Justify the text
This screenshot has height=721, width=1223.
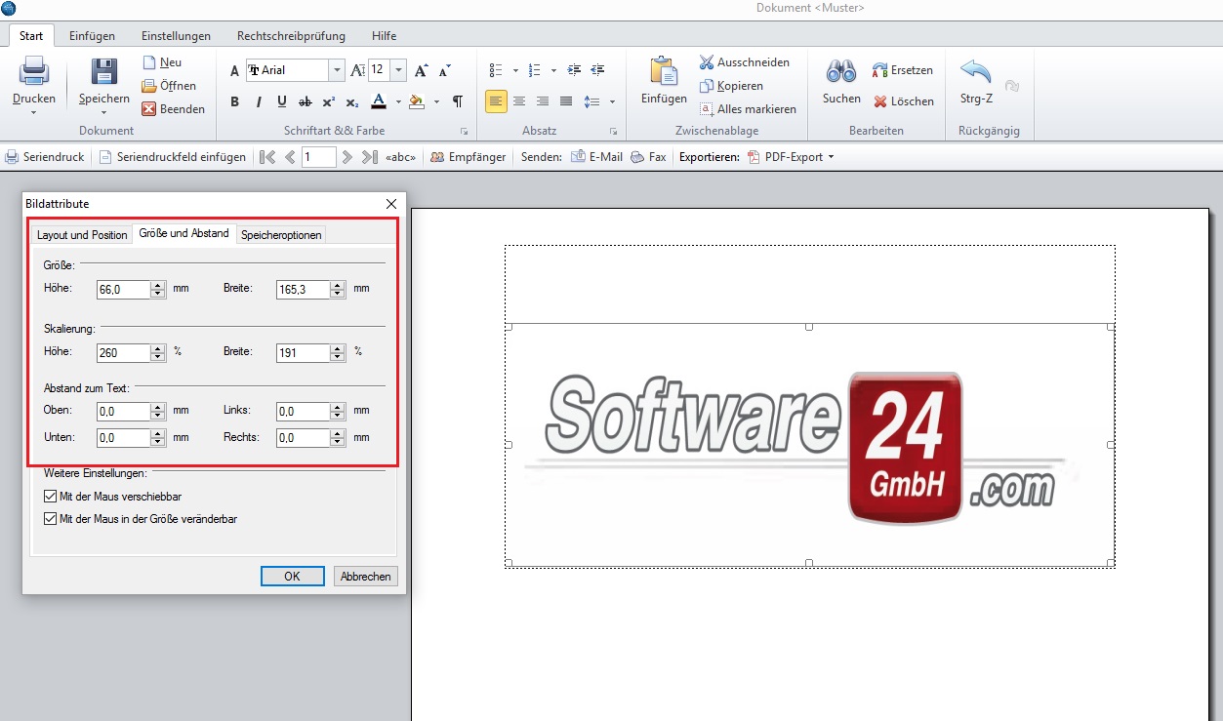pos(566,101)
